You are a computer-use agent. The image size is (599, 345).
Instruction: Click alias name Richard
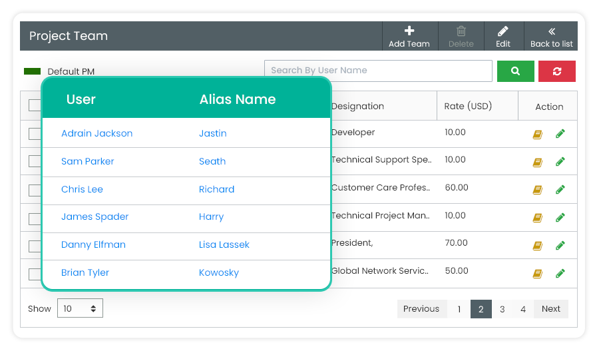(216, 189)
